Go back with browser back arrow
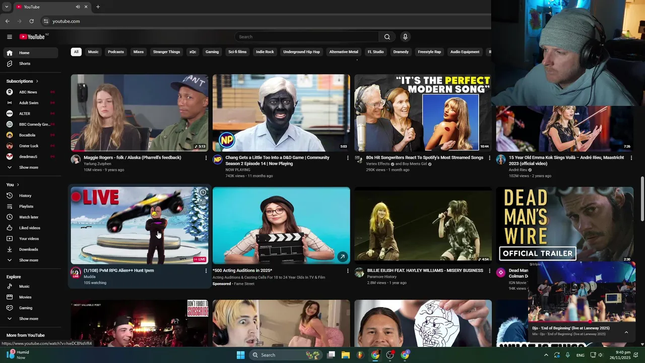 coord(7,21)
